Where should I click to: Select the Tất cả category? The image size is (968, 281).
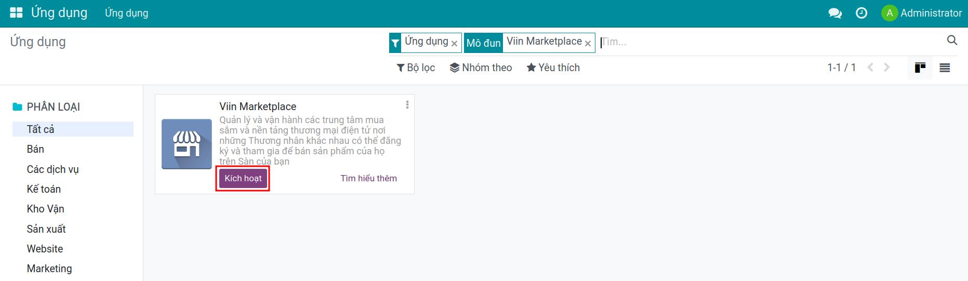click(x=73, y=129)
